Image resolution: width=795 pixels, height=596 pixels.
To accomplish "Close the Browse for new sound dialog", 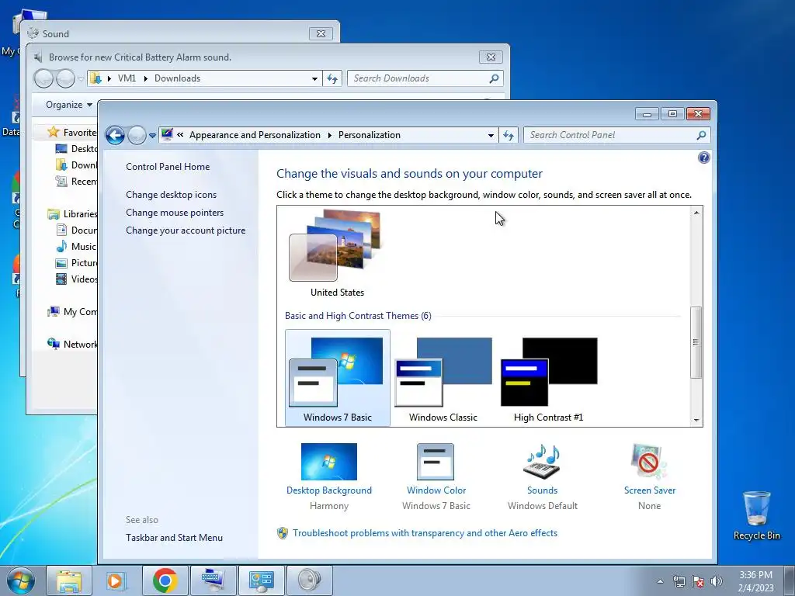I will pyautogui.click(x=491, y=57).
